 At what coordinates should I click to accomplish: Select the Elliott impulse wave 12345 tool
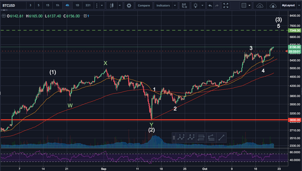pyautogui.click(x=181, y=137)
